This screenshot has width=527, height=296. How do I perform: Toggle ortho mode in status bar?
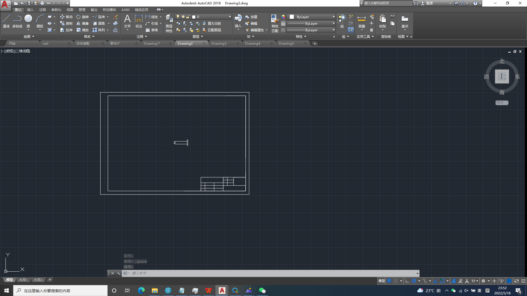(407, 281)
